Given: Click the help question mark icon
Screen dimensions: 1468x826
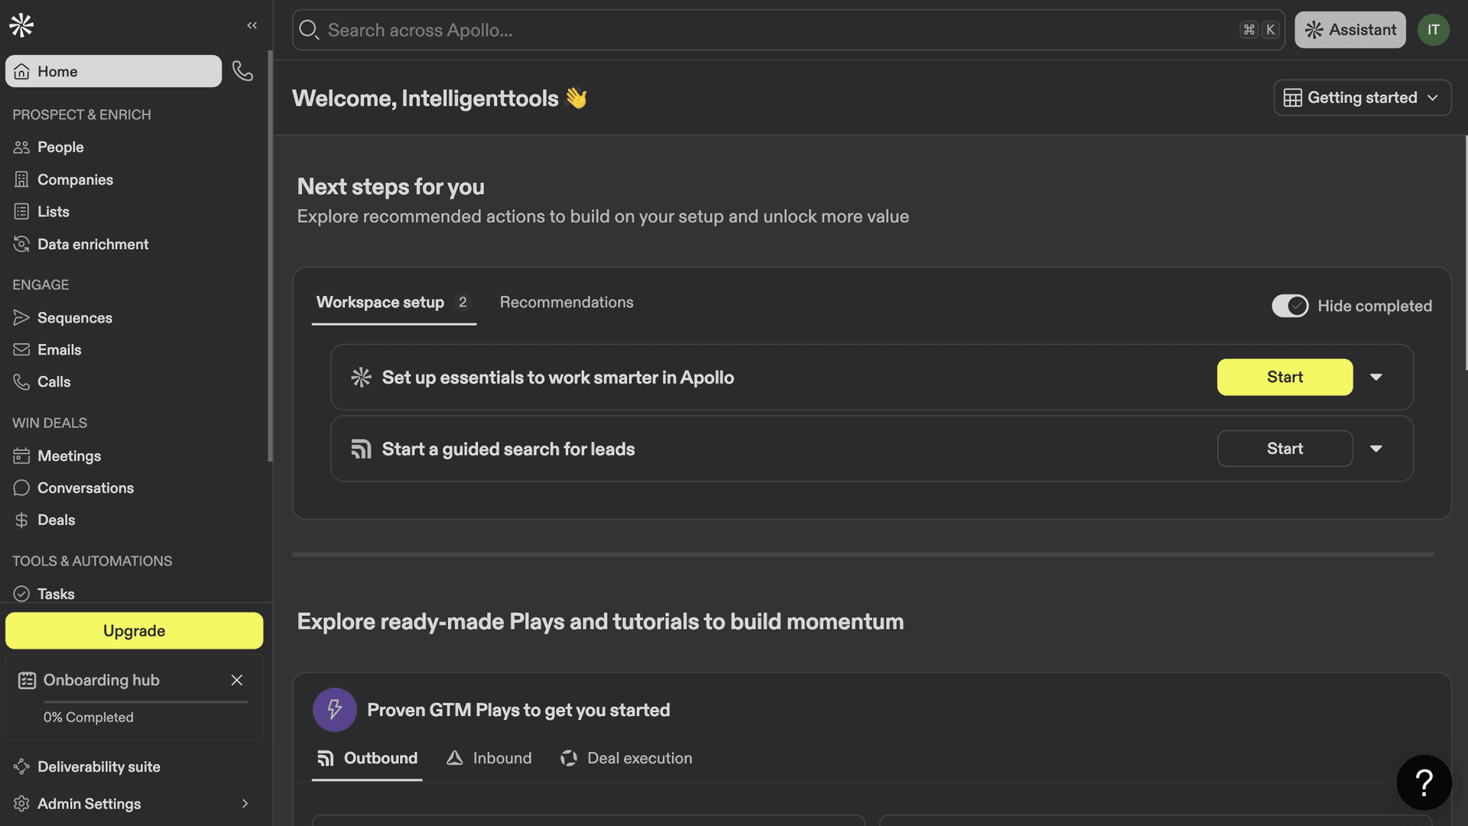Looking at the screenshot, I should point(1424,782).
